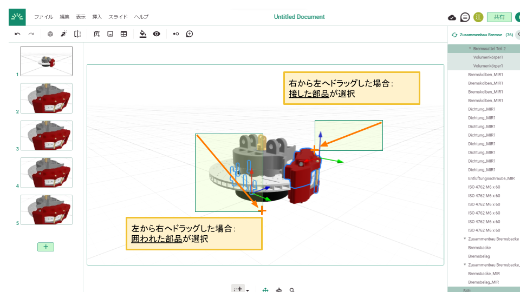Select Bremsbacke in part tree
Viewport: 520px width, 292px height.
click(x=479, y=248)
